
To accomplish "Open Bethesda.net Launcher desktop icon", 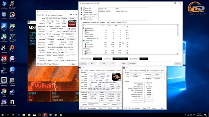I will pos(4,82).
